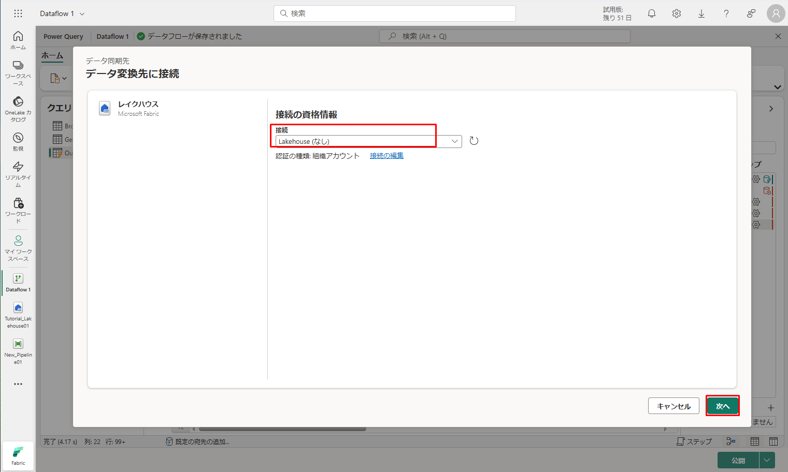Click the Fabric logo switcher
Viewport: 788px width, 472px height.
click(18, 456)
